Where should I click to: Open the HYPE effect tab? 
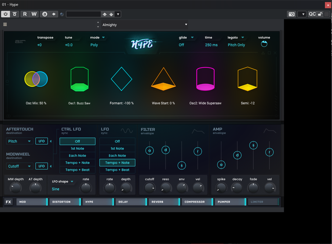click(98, 202)
